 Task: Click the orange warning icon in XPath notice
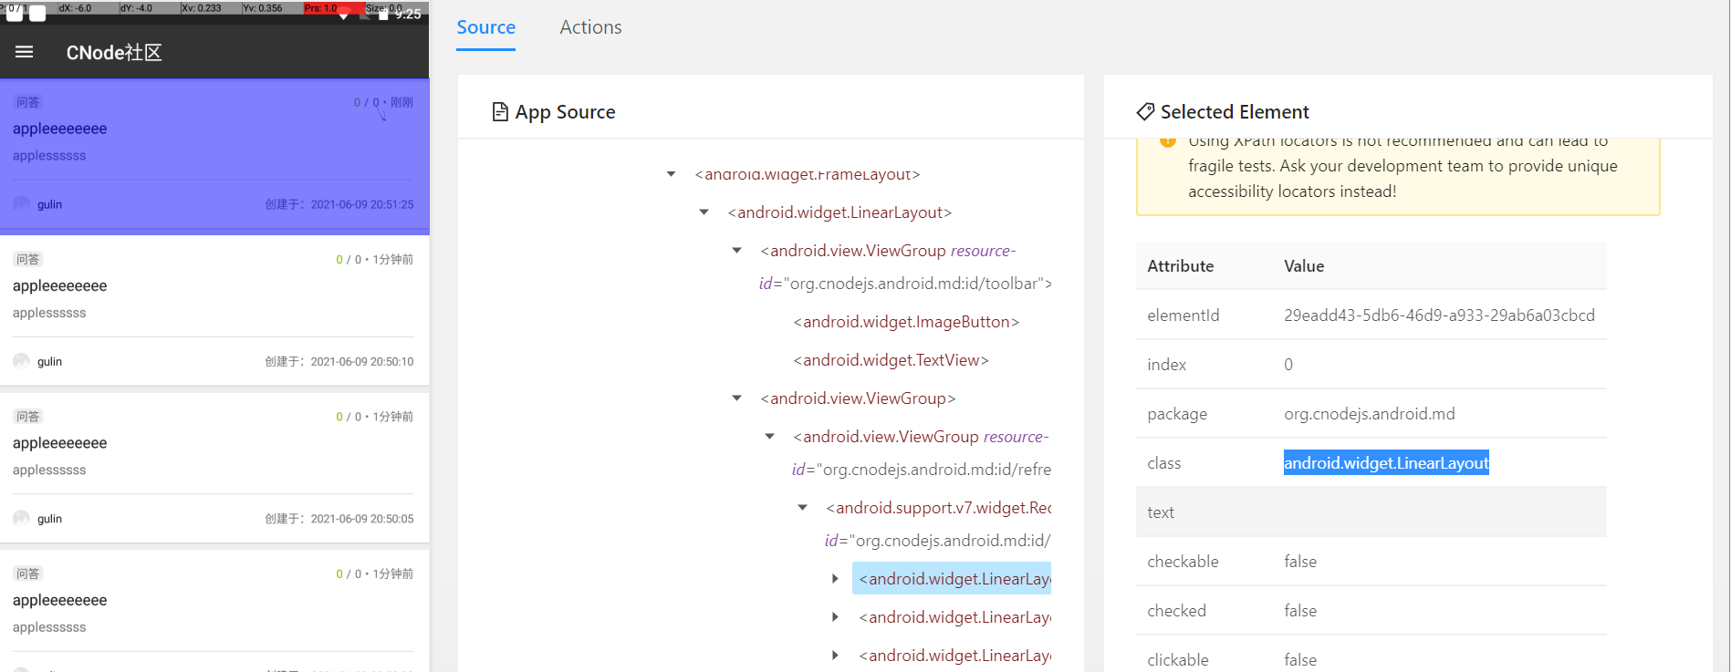[x=1167, y=141]
